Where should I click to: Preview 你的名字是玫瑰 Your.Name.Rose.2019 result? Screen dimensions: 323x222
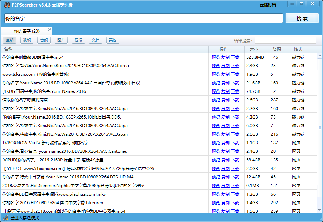click(x=216, y=66)
